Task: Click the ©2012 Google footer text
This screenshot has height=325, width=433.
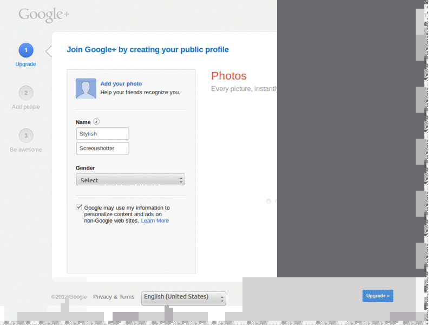Action: coord(69,297)
